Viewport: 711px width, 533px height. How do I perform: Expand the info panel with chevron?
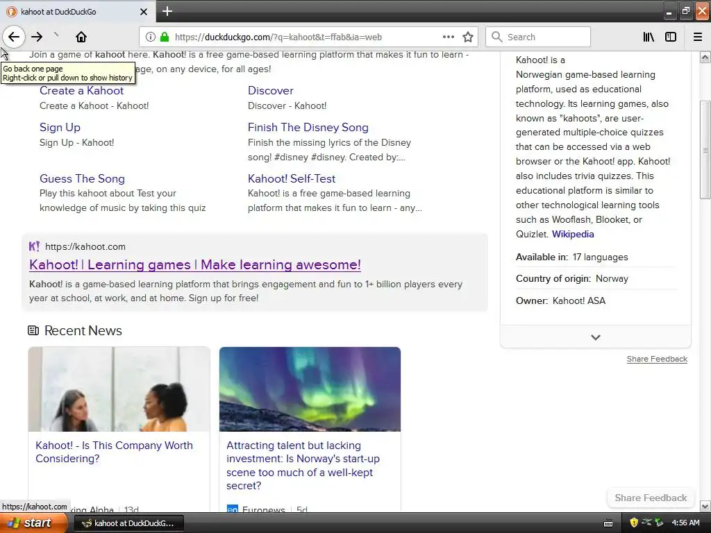coord(596,337)
